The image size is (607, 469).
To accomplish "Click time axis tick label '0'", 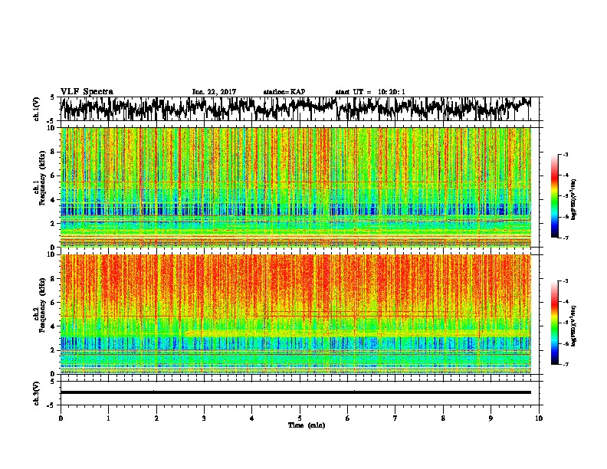I will pyautogui.click(x=61, y=418).
